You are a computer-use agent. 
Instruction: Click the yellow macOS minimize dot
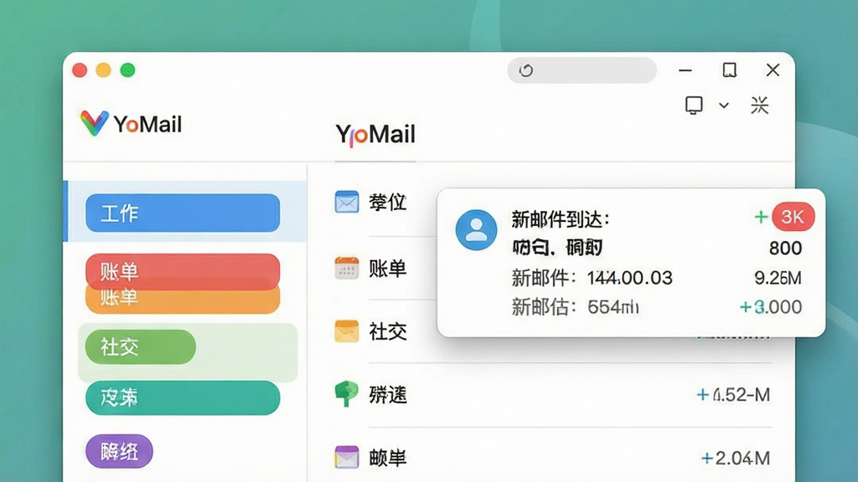click(103, 70)
